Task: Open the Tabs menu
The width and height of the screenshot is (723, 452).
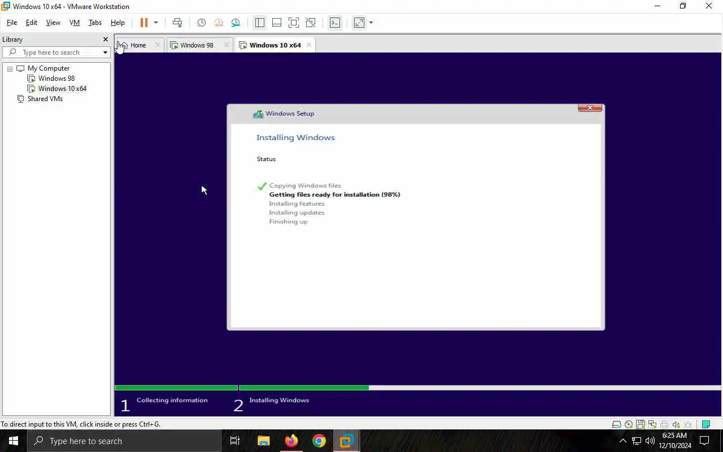Action: (x=95, y=23)
